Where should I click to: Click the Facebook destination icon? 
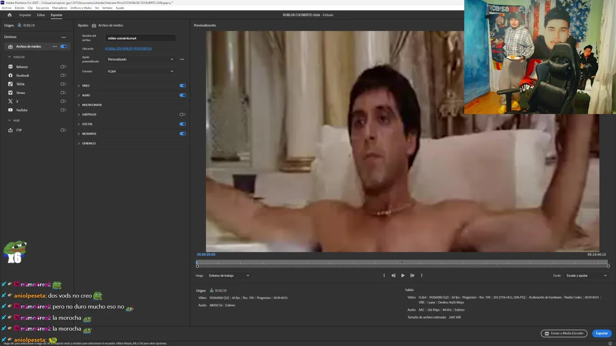11,75
